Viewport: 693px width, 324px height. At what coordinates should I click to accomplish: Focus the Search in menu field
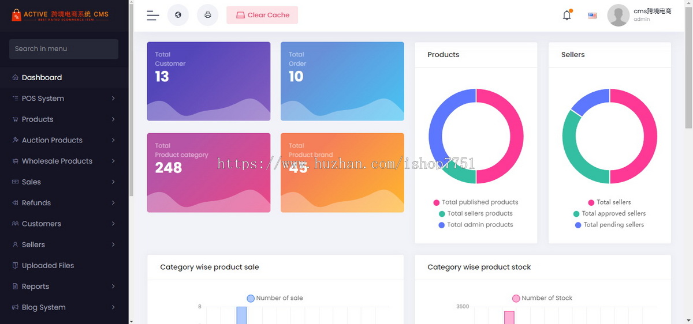[x=64, y=49]
